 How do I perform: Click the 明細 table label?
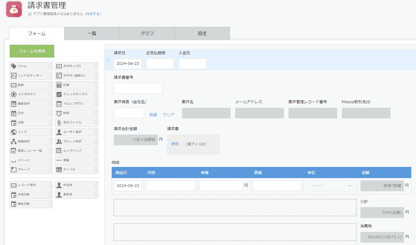point(116,162)
